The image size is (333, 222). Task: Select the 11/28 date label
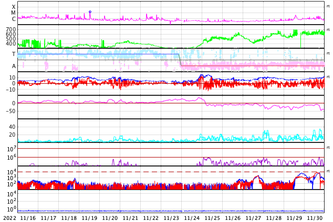click(274, 218)
